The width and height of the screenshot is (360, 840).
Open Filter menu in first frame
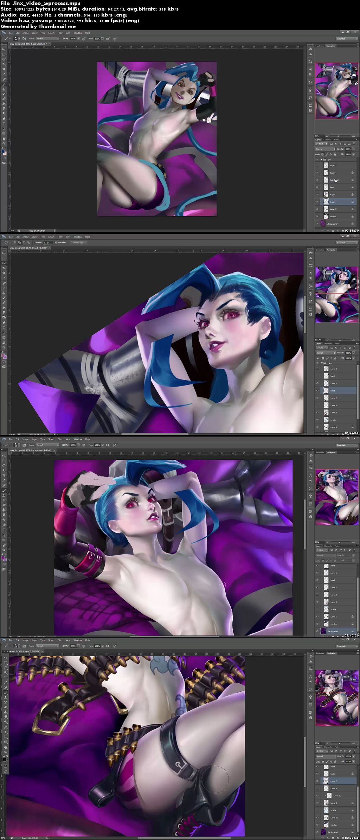[x=60, y=33]
